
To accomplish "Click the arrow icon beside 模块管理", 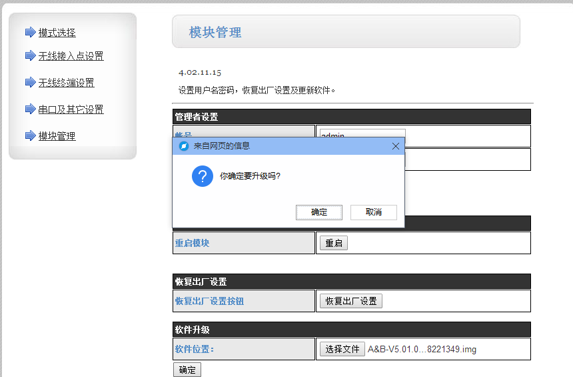I will tap(30, 136).
